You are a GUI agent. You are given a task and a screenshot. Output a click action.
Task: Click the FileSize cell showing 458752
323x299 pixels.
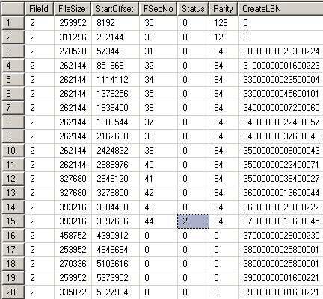tap(73, 236)
